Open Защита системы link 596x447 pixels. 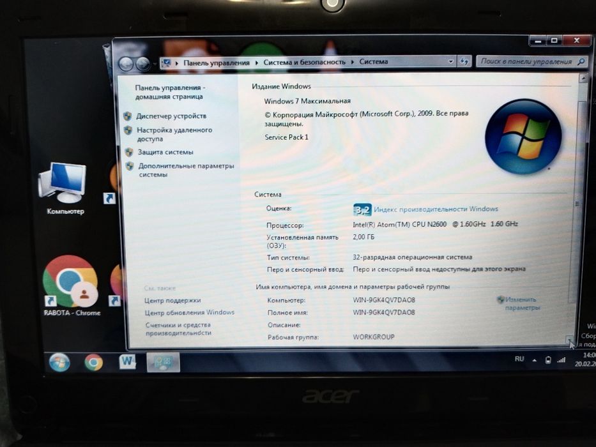point(165,152)
